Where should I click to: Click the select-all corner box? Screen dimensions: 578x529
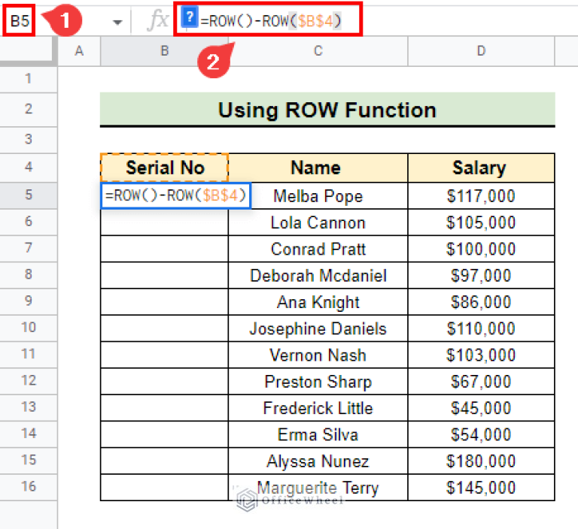coord(29,51)
